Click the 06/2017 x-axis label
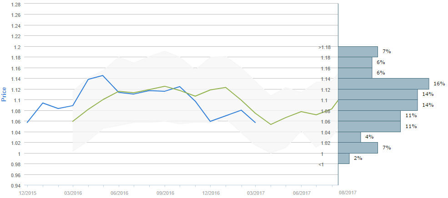The height and width of the screenshot is (198, 448). [x=302, y=193]
